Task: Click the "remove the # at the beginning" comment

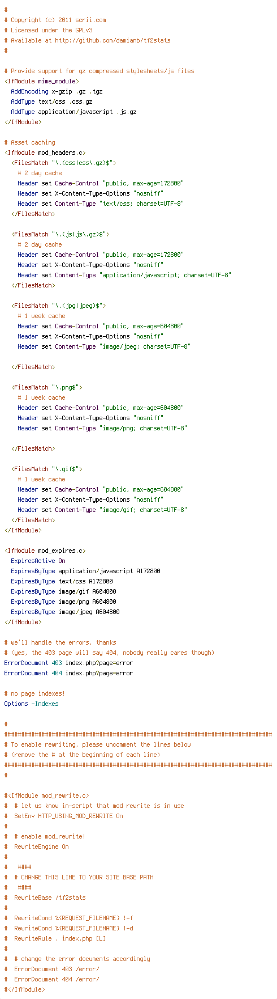Action: pos(82,755)
